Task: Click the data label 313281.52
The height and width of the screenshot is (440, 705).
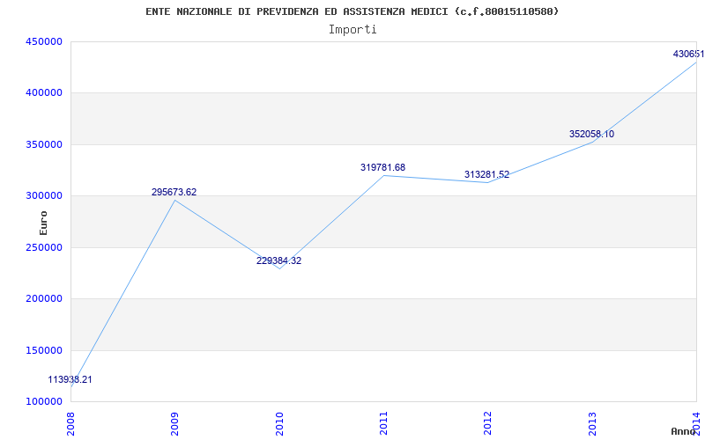Action: coord(487,174)
